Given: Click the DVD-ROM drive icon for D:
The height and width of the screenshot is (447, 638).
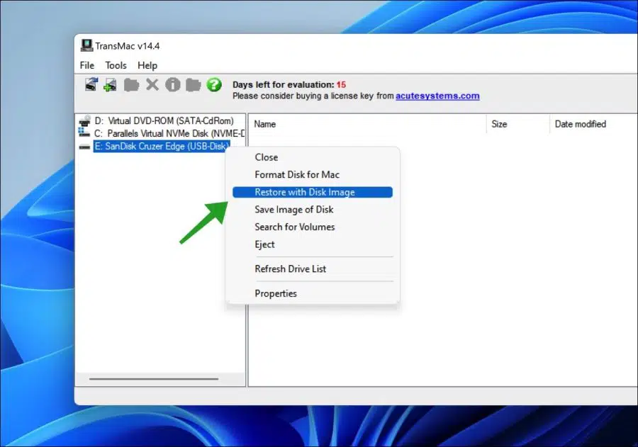Looking at the screenshot, I should point(85,121).
